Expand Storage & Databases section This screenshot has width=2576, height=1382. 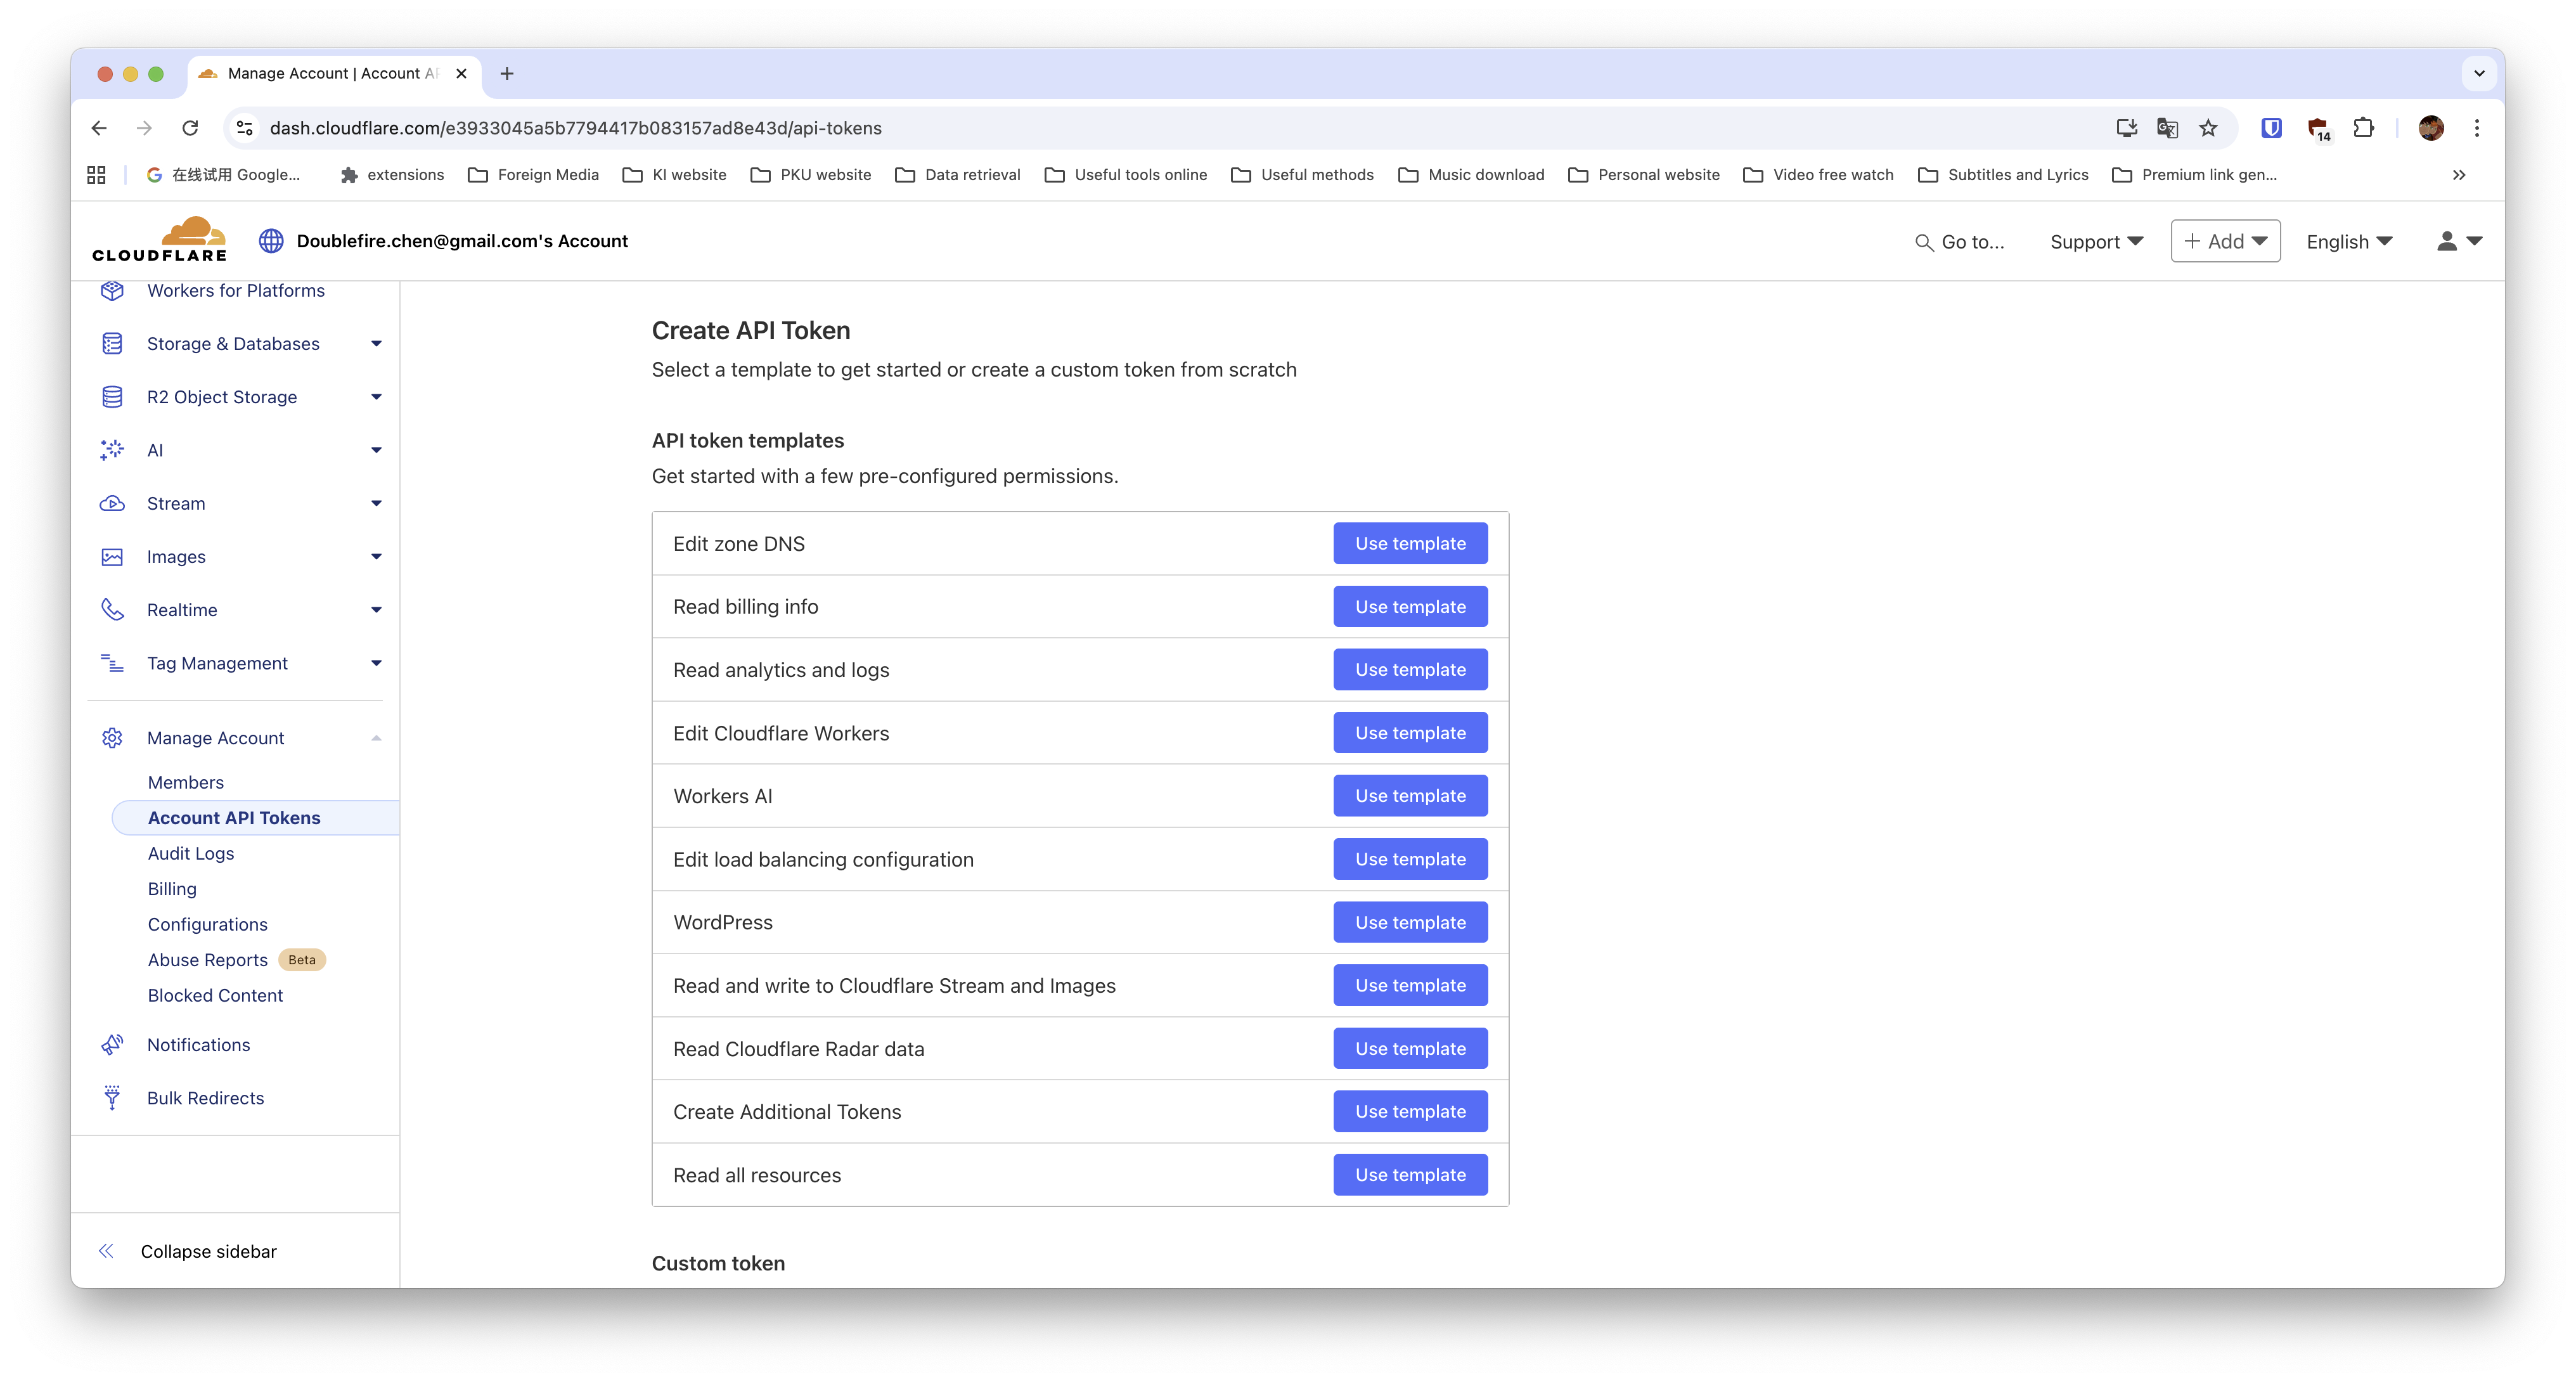click(376, 344)
